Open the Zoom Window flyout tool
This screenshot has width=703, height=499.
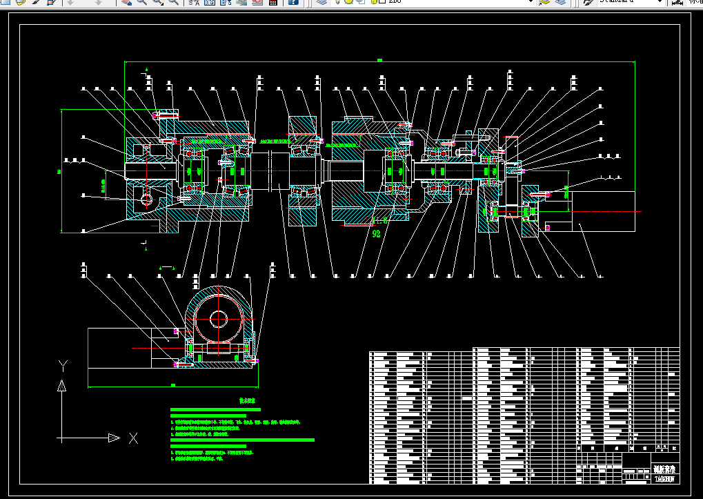click(157, 2)
